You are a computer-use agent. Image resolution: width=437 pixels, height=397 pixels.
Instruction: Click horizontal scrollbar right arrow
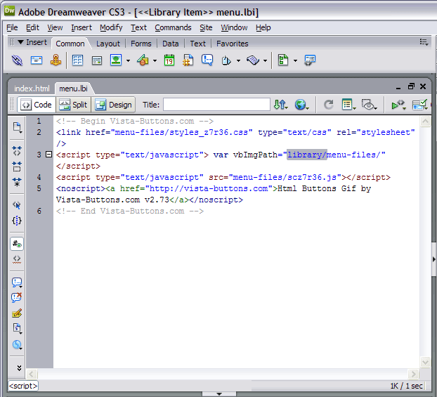point(413,374)
